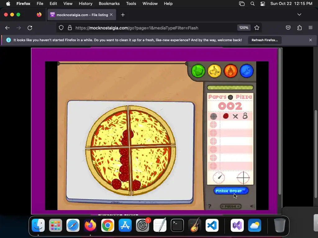Open Control Center in menu bar

point(263,4)
